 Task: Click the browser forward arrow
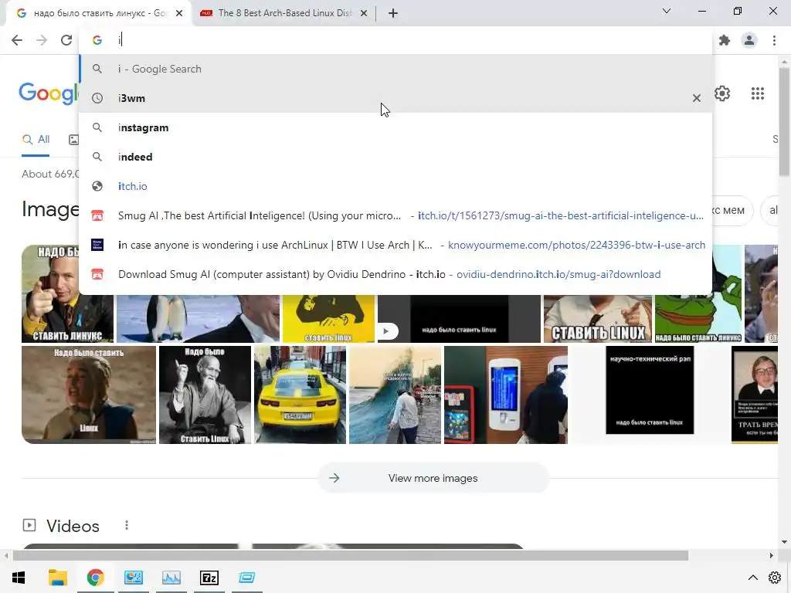pos(42,40)
